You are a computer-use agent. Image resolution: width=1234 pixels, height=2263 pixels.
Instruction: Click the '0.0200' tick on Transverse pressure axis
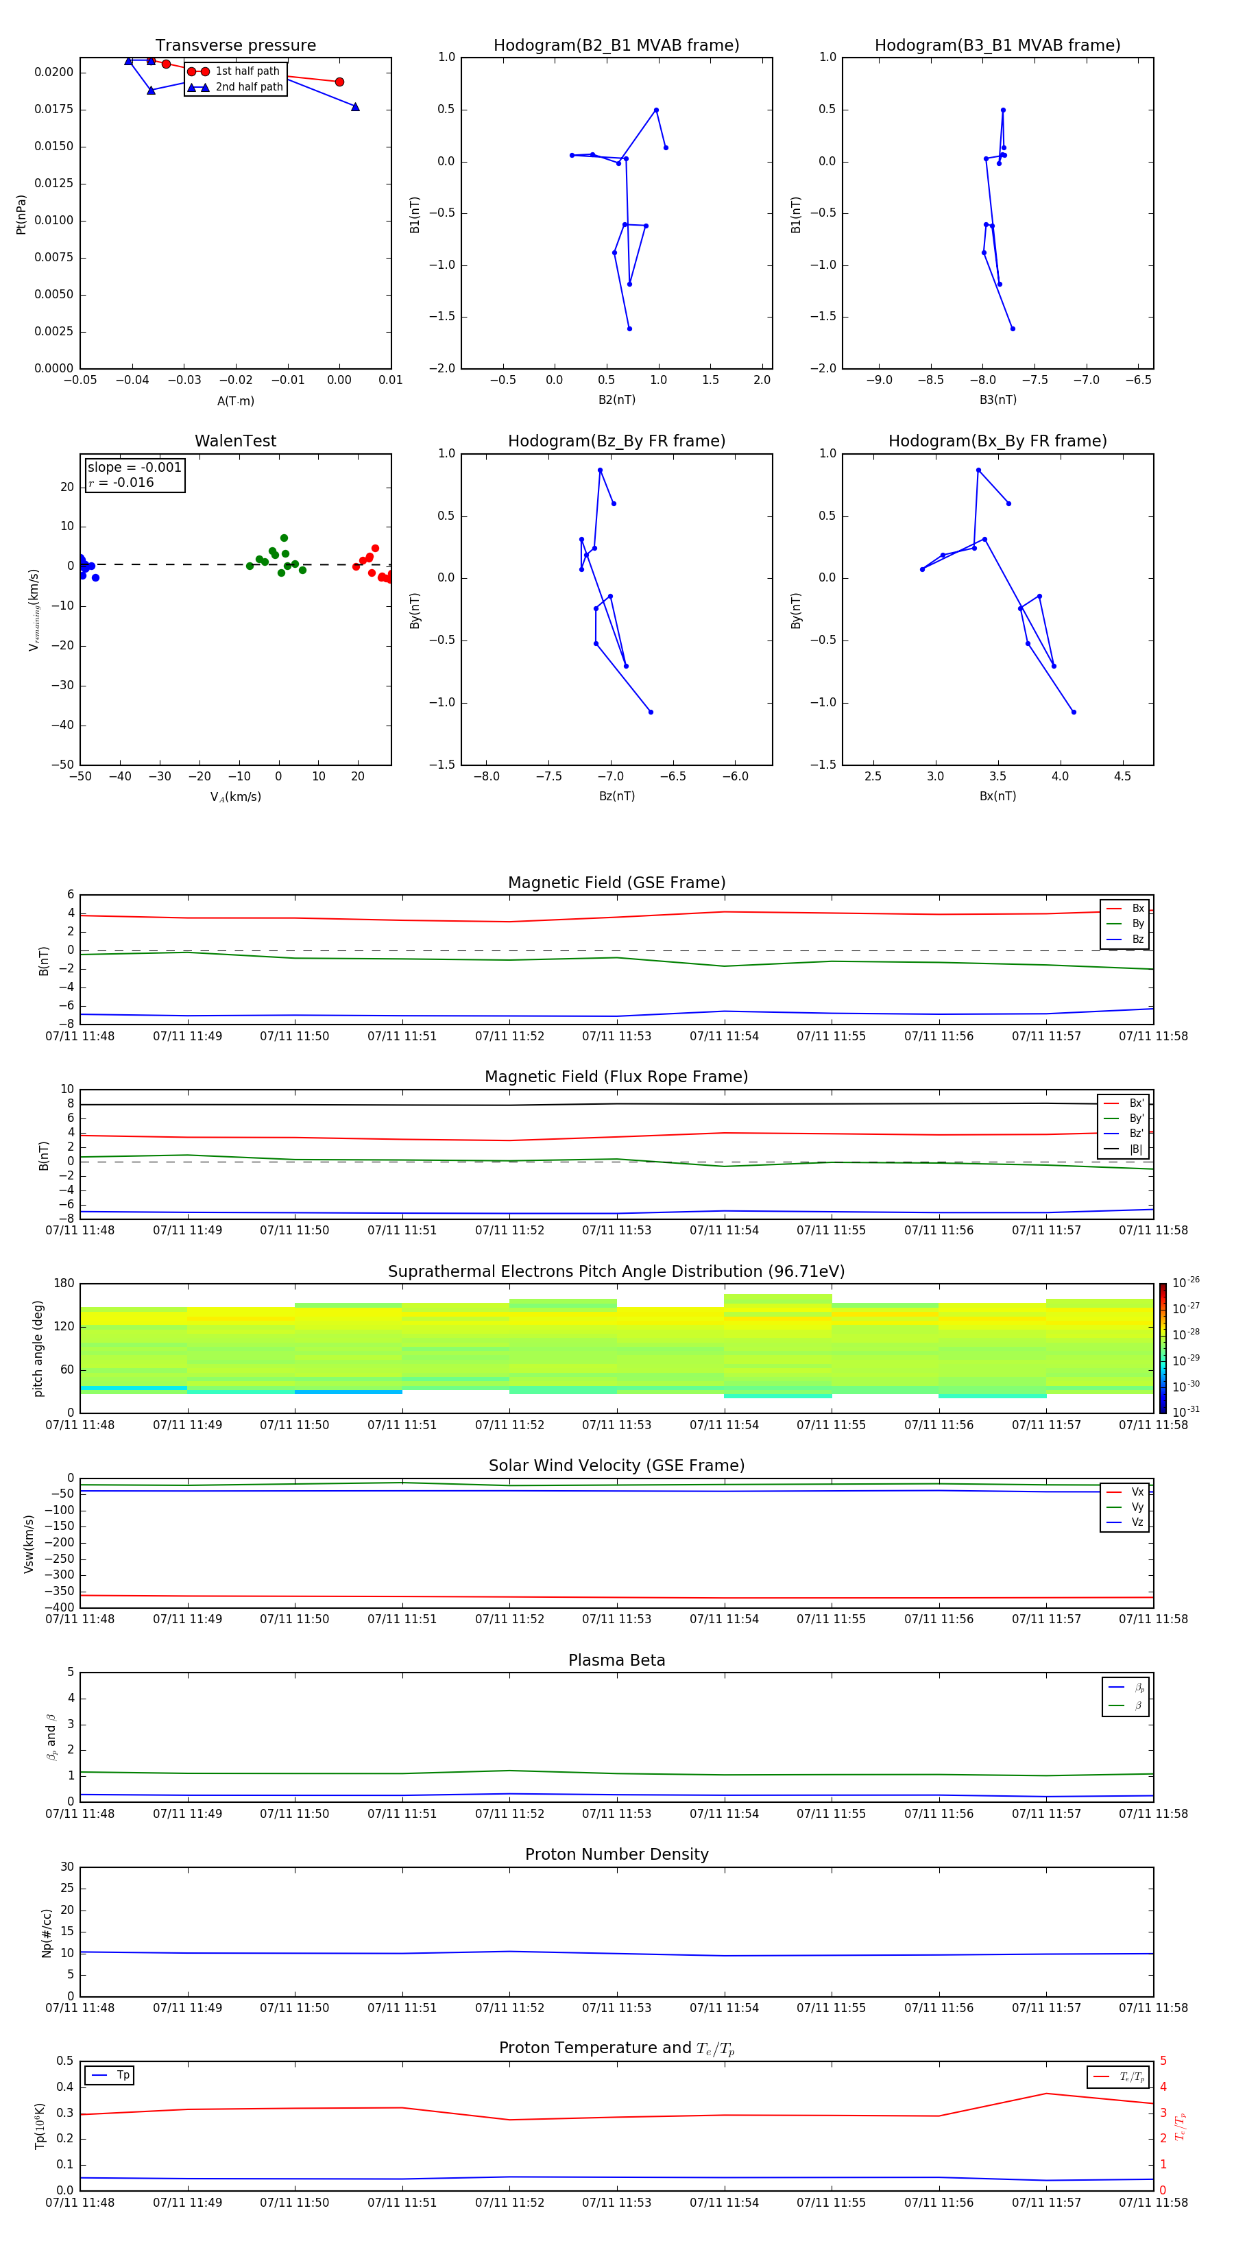(x=53, y=72)
